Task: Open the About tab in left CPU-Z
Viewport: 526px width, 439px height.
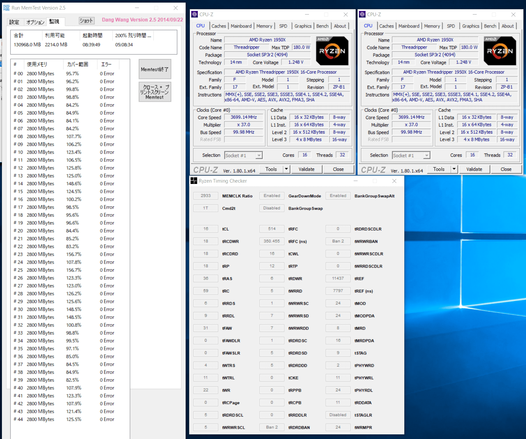Action: click(x=340, y=26)
